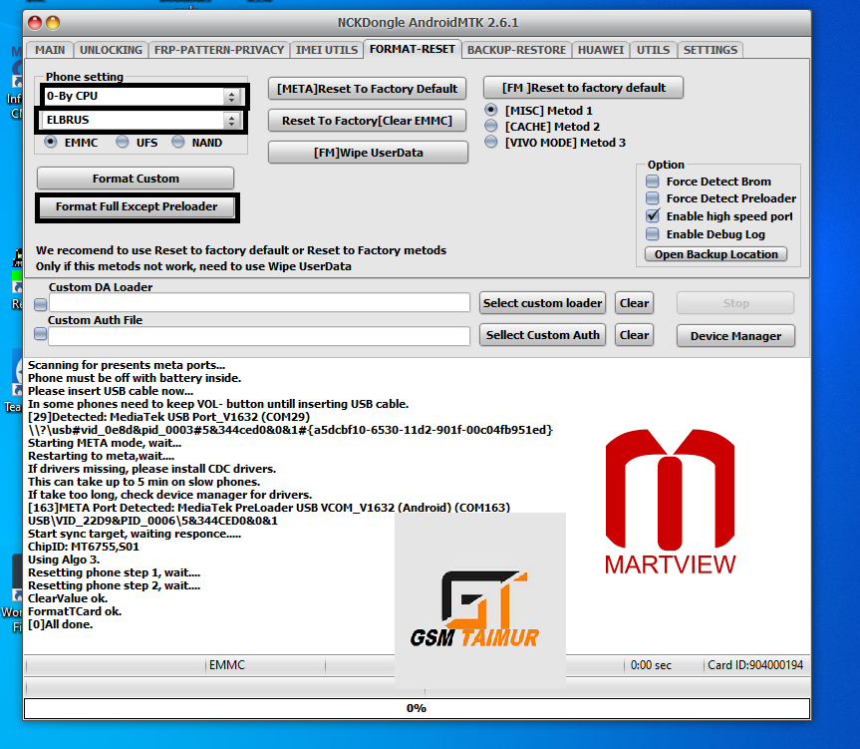Select the IMEI UTILS tab
The image size is (860, 749).
point(326,50)
